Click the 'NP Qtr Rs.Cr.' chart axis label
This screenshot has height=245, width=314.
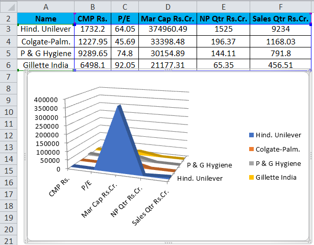[x=127, y=202]
